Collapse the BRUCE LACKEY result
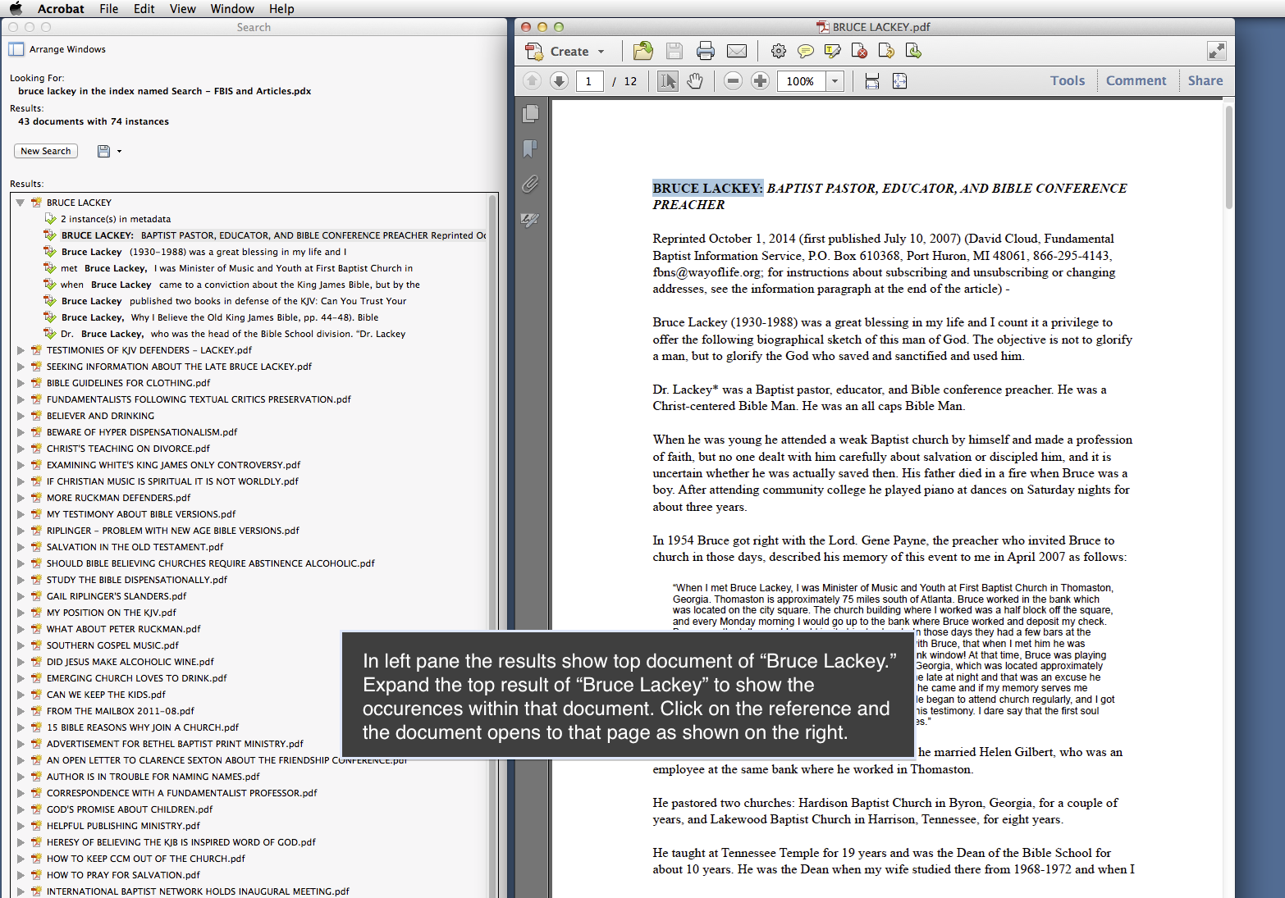 coord(21,203)
